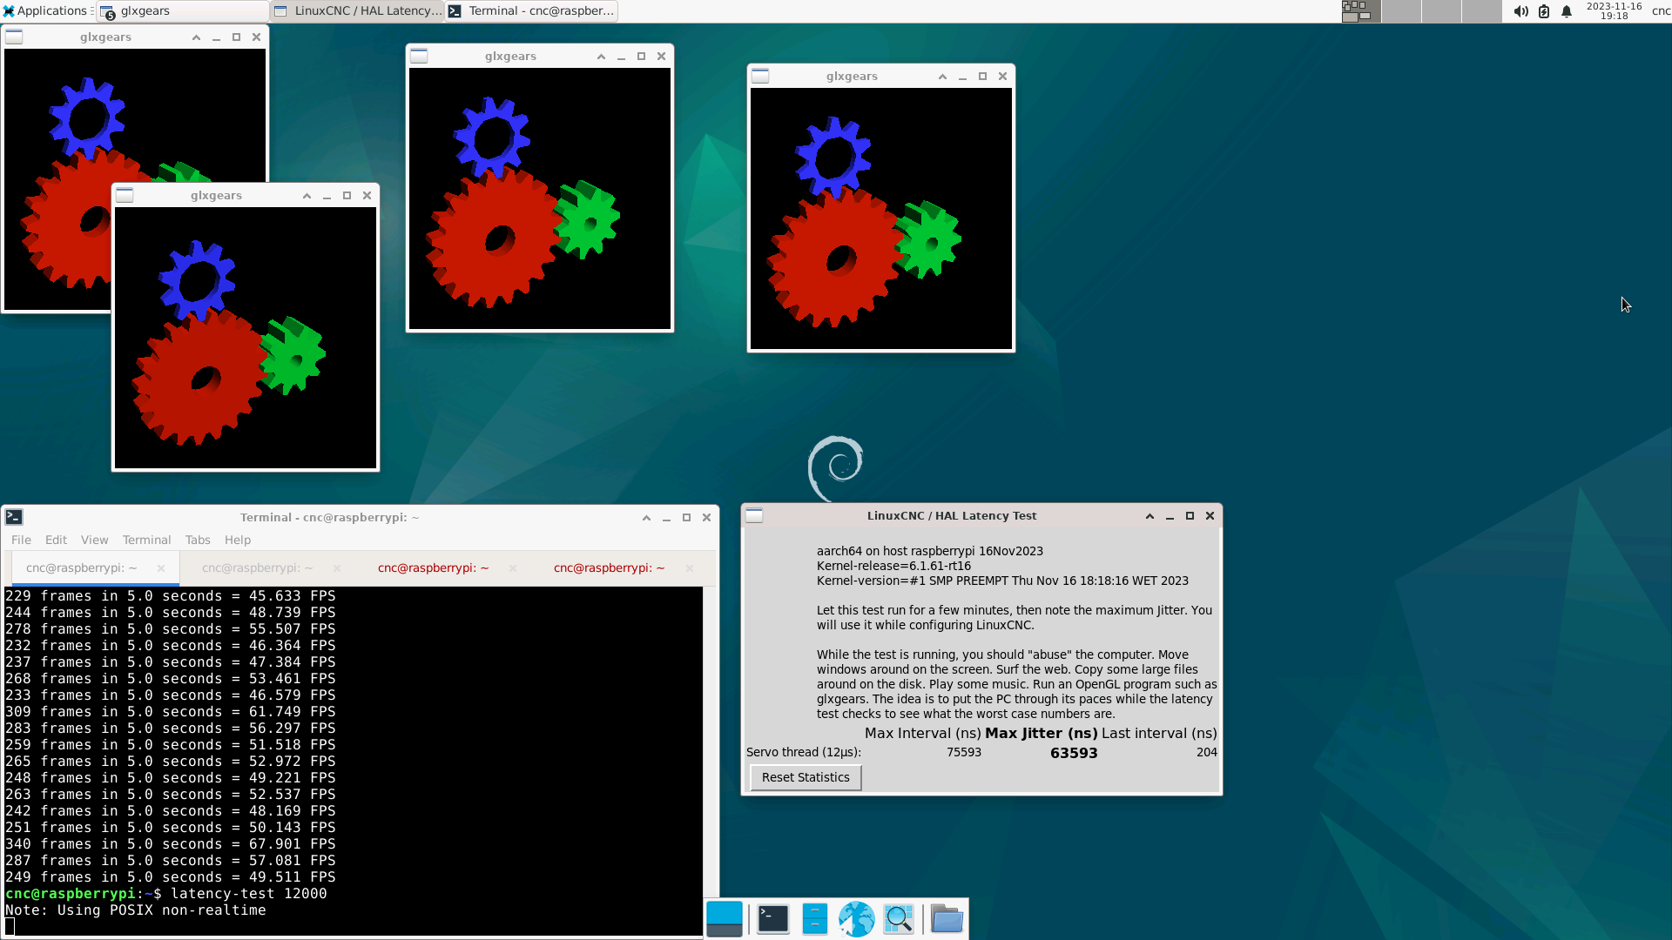
Task: Close the third terminal tab with its x
Action: [513, 568]
